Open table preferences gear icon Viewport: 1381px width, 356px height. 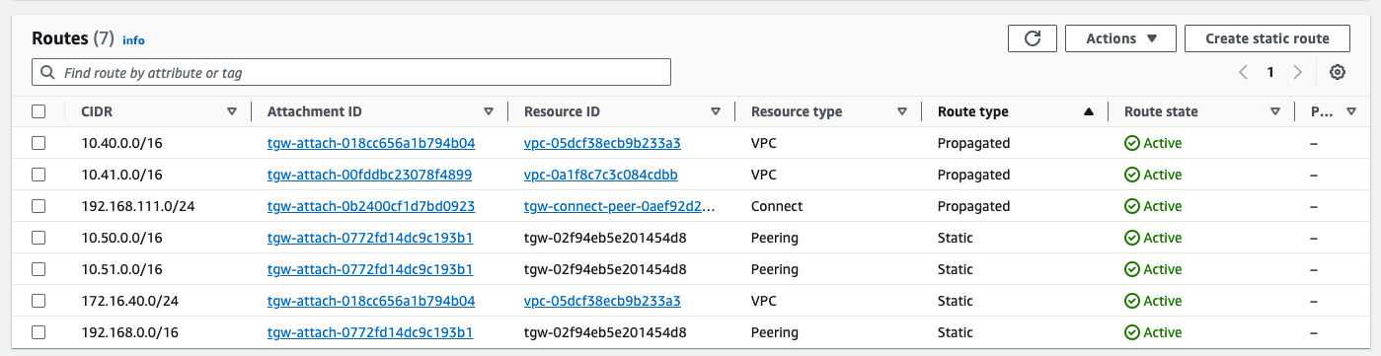click(x=1338, y=72)
